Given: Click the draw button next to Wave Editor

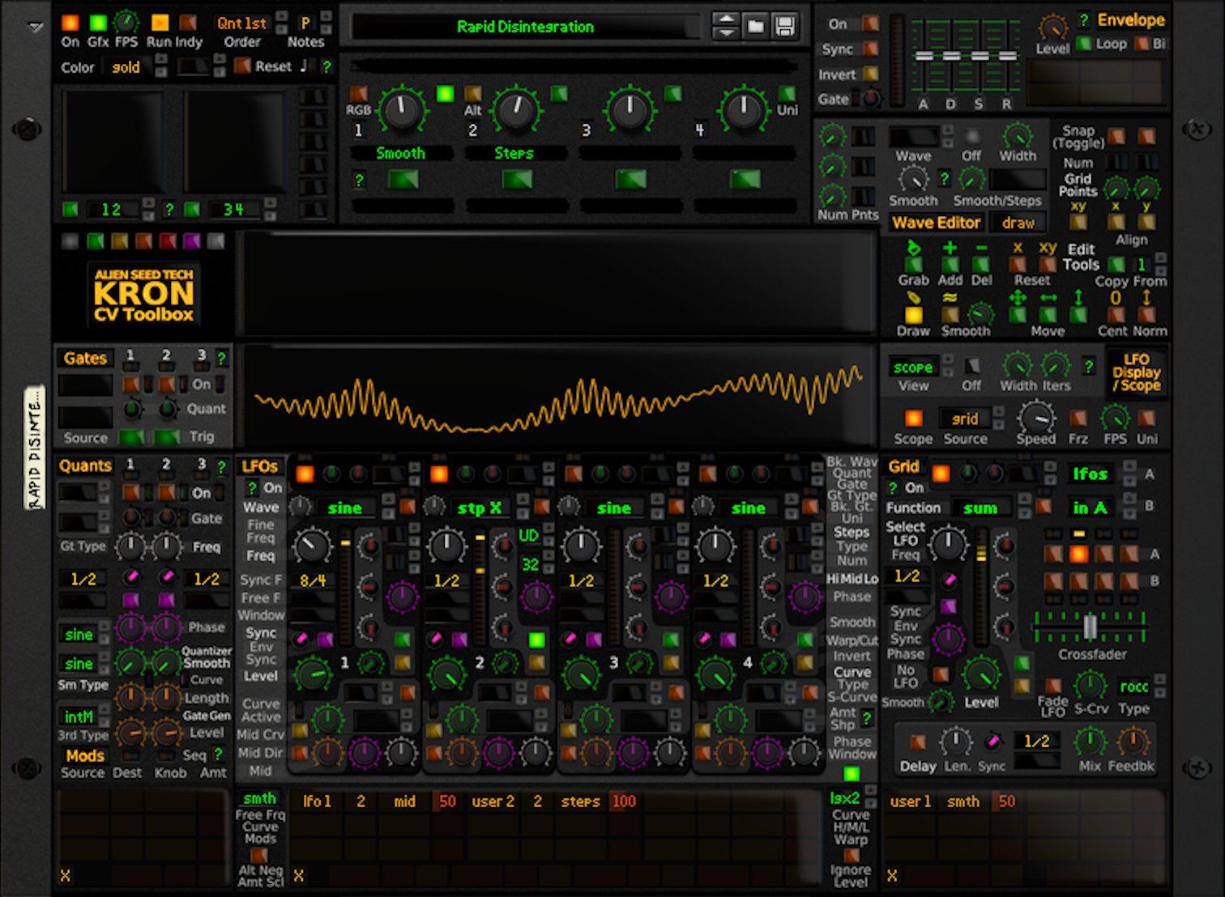Looking at the screenshot, I should pos(1018,223).
